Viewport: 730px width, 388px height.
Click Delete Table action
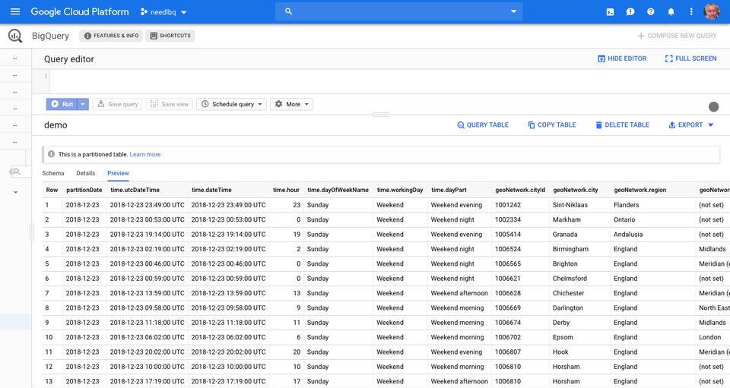622,125
